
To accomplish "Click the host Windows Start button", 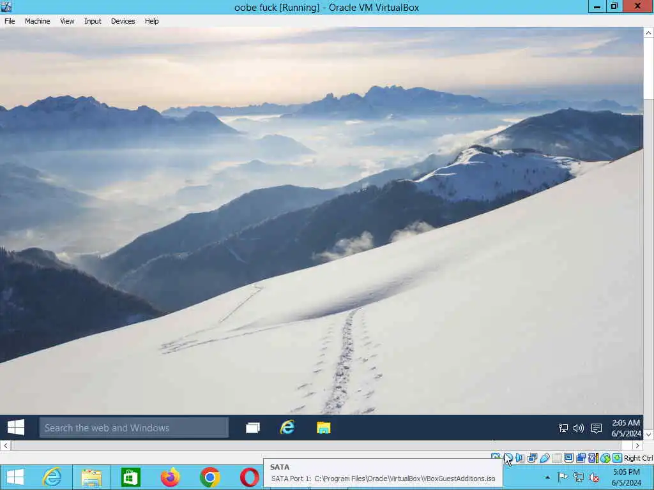I will (15, 477).
